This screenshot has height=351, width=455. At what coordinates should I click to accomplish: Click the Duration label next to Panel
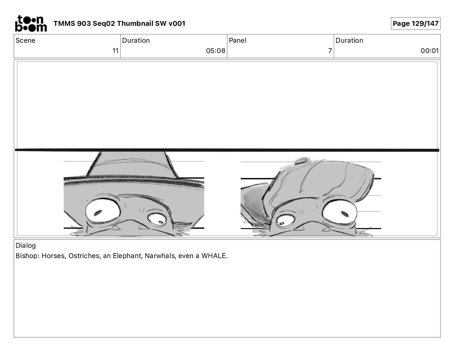(349, 40)
